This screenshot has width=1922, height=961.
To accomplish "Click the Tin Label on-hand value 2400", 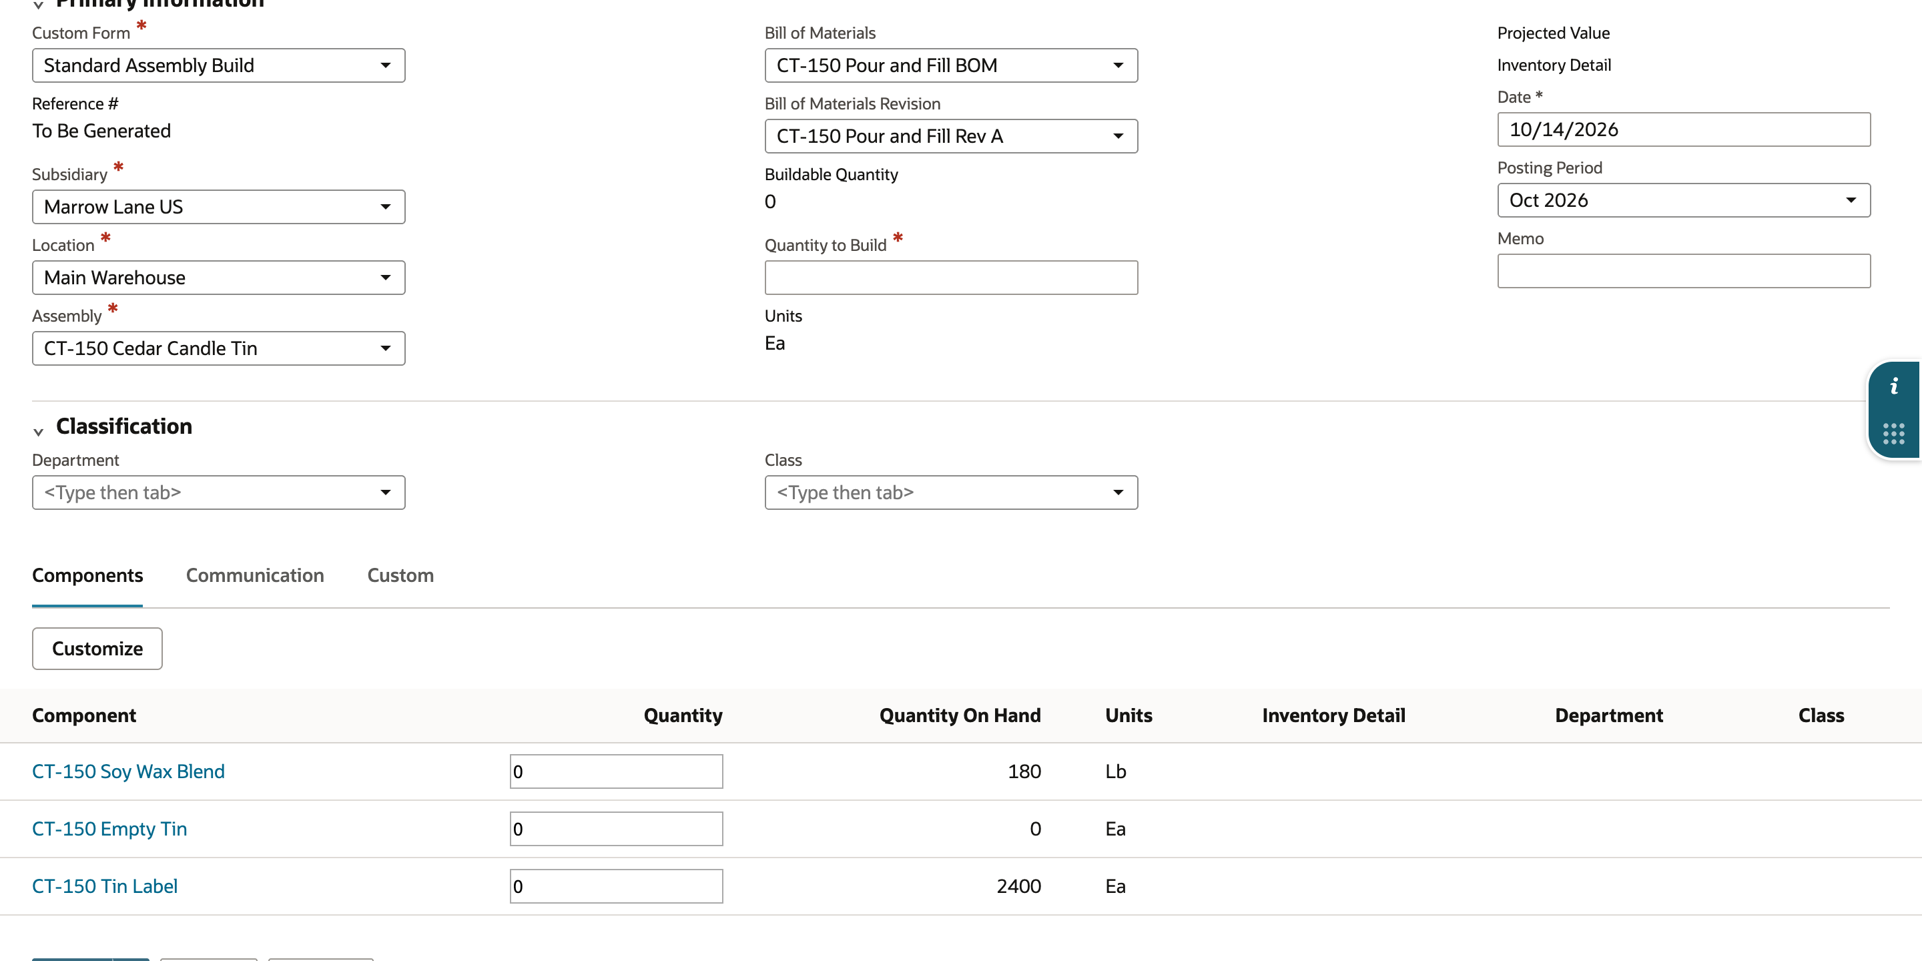I will tap(1018, 886).
